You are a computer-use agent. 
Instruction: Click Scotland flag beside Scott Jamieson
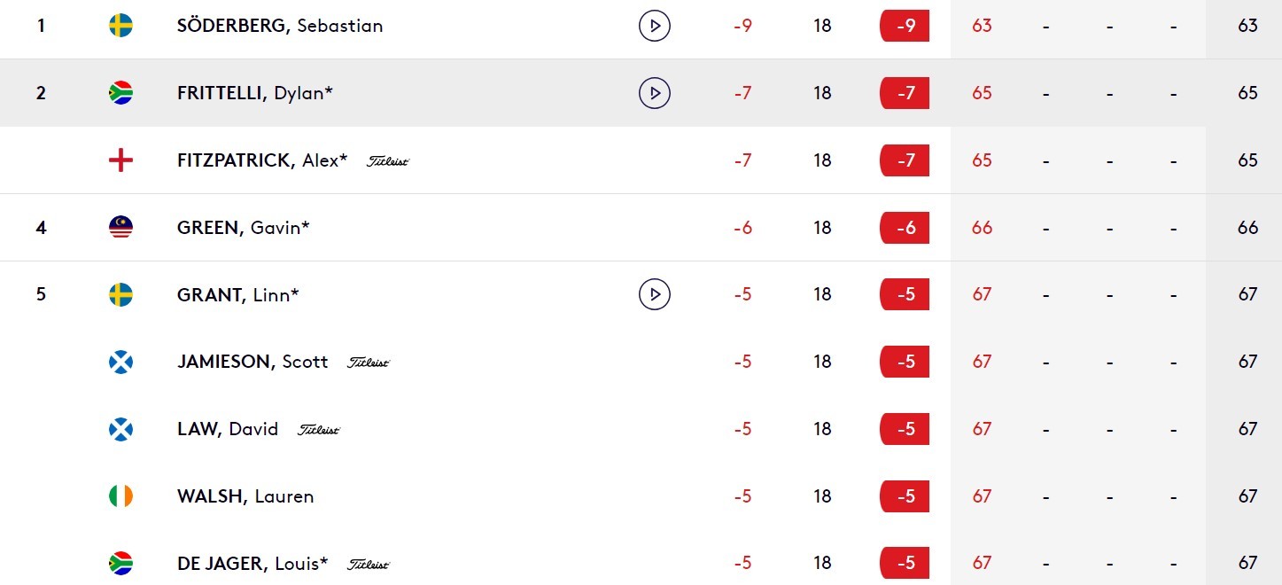tap(120, 362)
